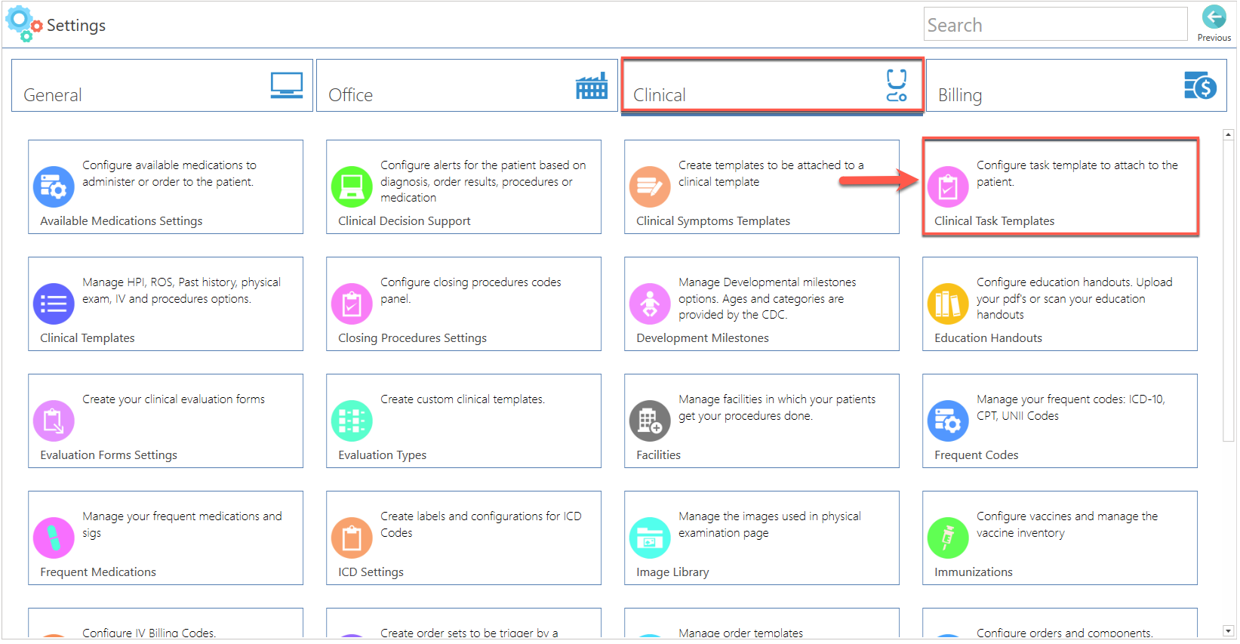The height and width of the screenshot is (644, 1240).
Task: Click 'Create your clinical evaluation forms' description
Action: pyautogui.click(x=174, y=399)
